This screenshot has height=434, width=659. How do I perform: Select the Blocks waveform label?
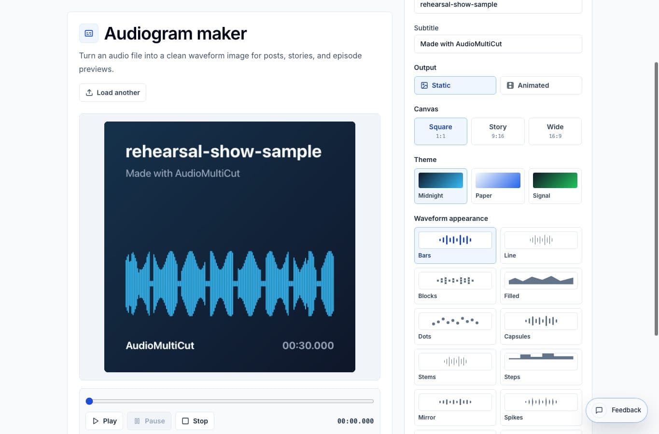(x=428, y=296)
